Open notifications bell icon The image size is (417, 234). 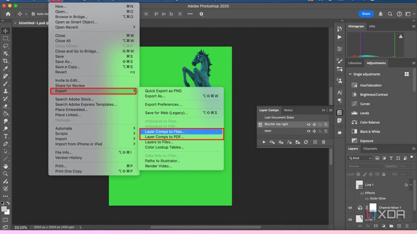[x=381, y=14]
